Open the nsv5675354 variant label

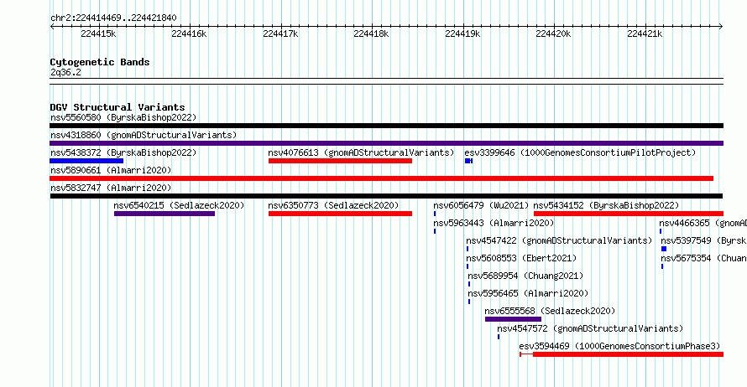point(703,258)
